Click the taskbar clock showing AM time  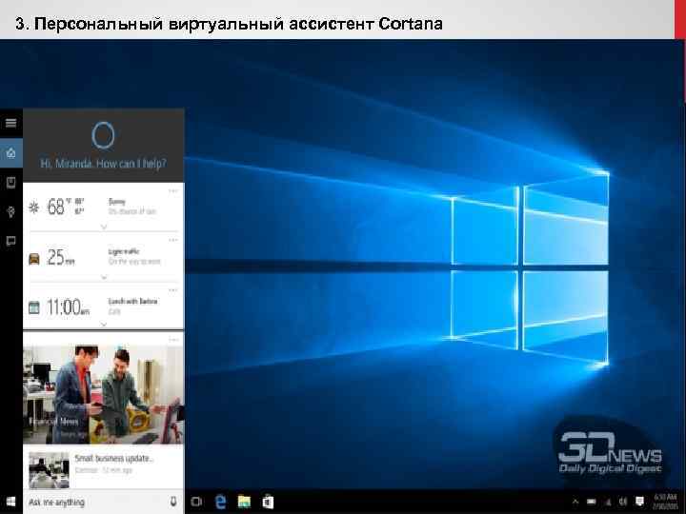click(665, 502)
